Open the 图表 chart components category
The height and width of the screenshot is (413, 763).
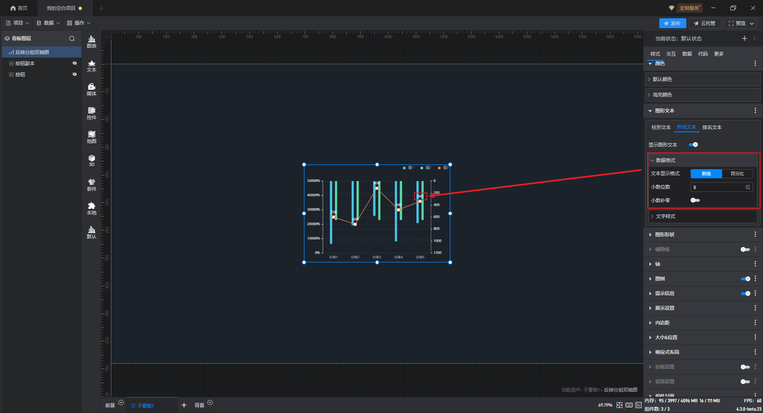click(91, 42)
